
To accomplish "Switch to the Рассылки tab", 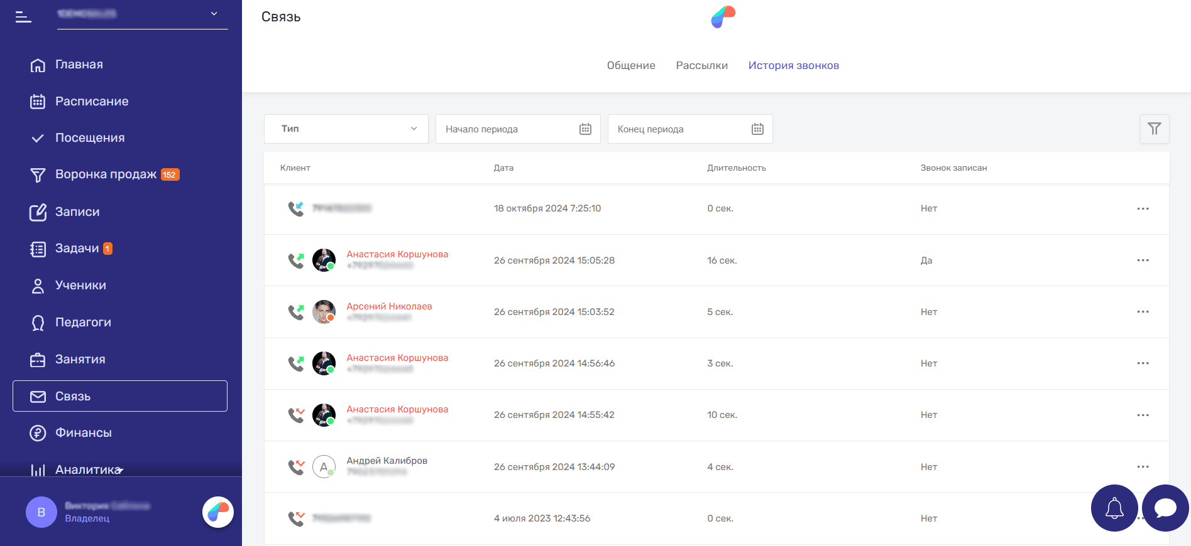I will 701,65.
